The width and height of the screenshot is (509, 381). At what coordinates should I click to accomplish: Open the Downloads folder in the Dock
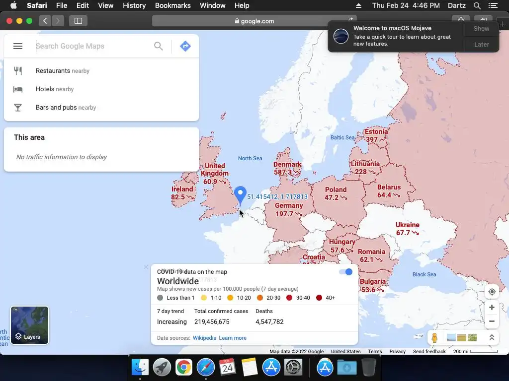[x=346, y=367]
